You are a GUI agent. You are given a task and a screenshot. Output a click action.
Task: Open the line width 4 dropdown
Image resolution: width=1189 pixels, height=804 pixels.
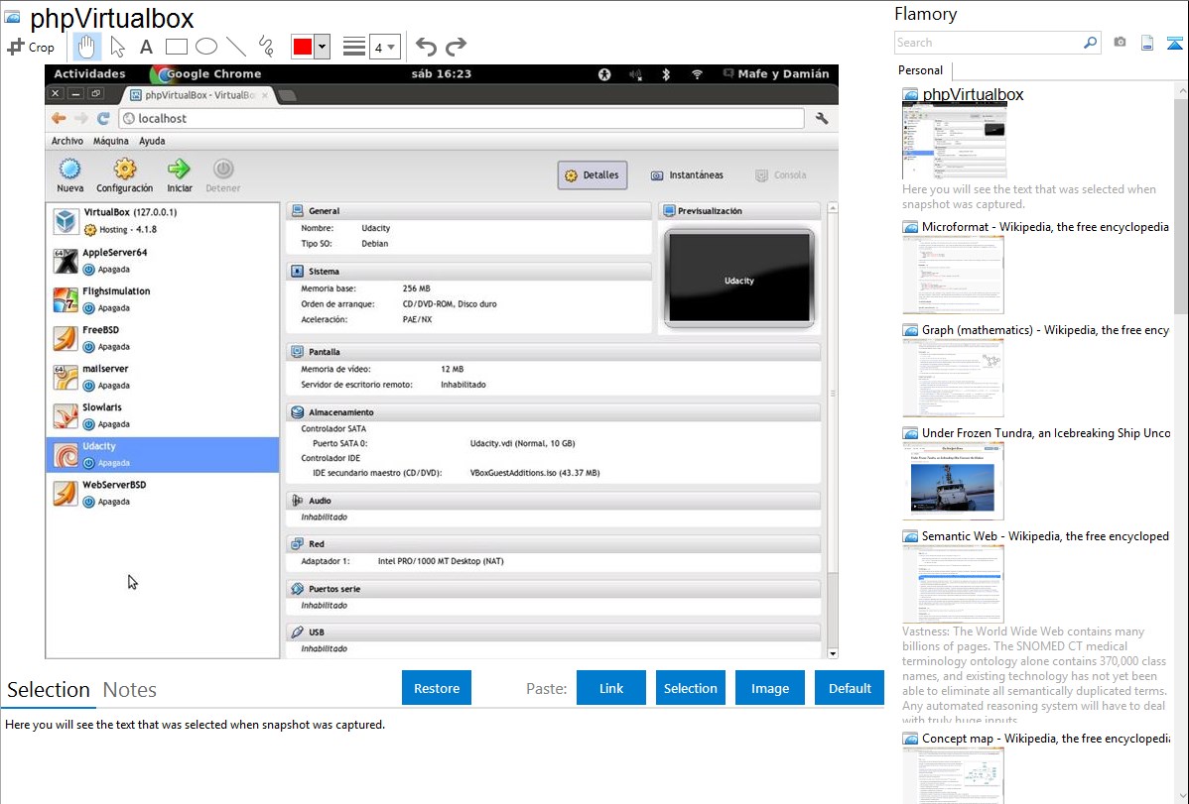coord(384,47)
